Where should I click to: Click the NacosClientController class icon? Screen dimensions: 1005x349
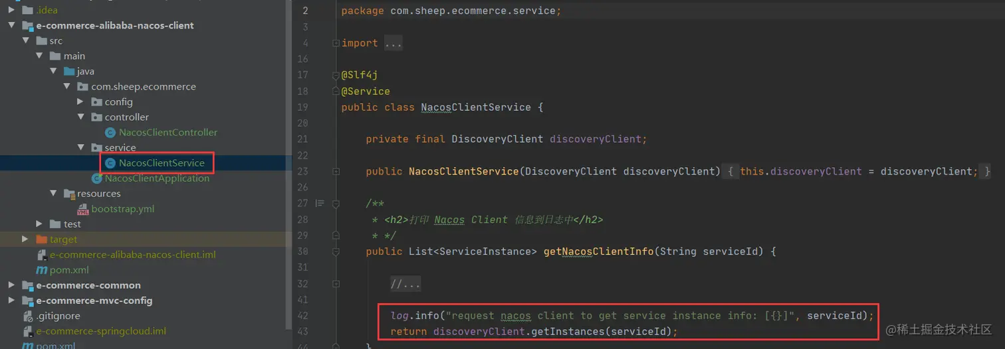110,132
